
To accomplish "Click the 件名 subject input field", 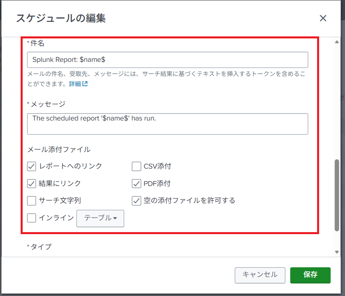I will (167, 60).
